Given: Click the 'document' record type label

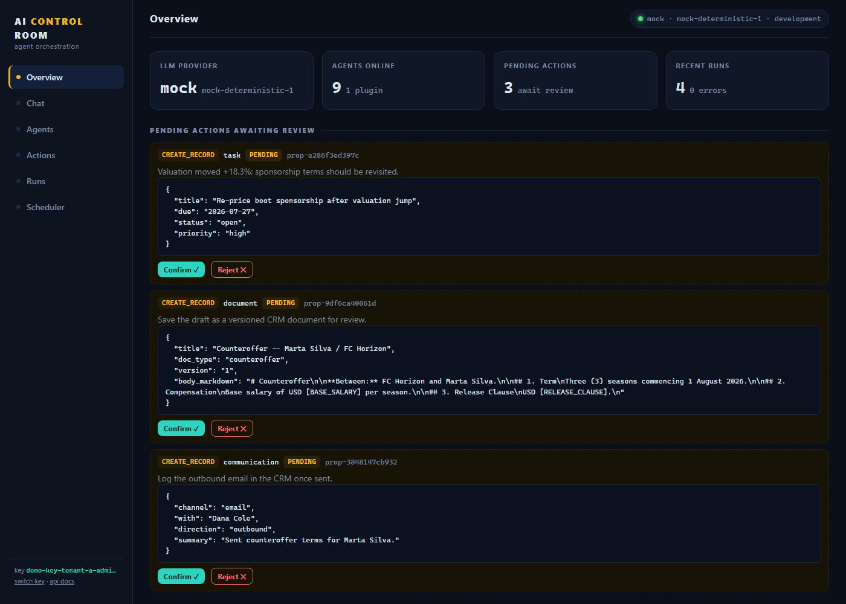Looking at the screenshot, I should click(x=240, y=303).
